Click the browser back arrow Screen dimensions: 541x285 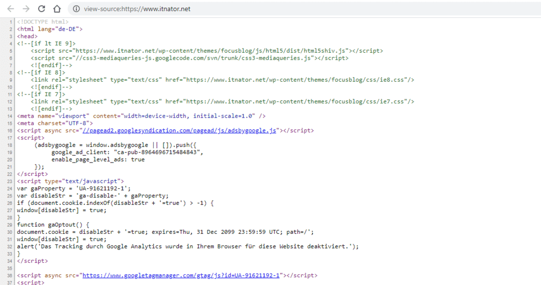click(11, 9)
